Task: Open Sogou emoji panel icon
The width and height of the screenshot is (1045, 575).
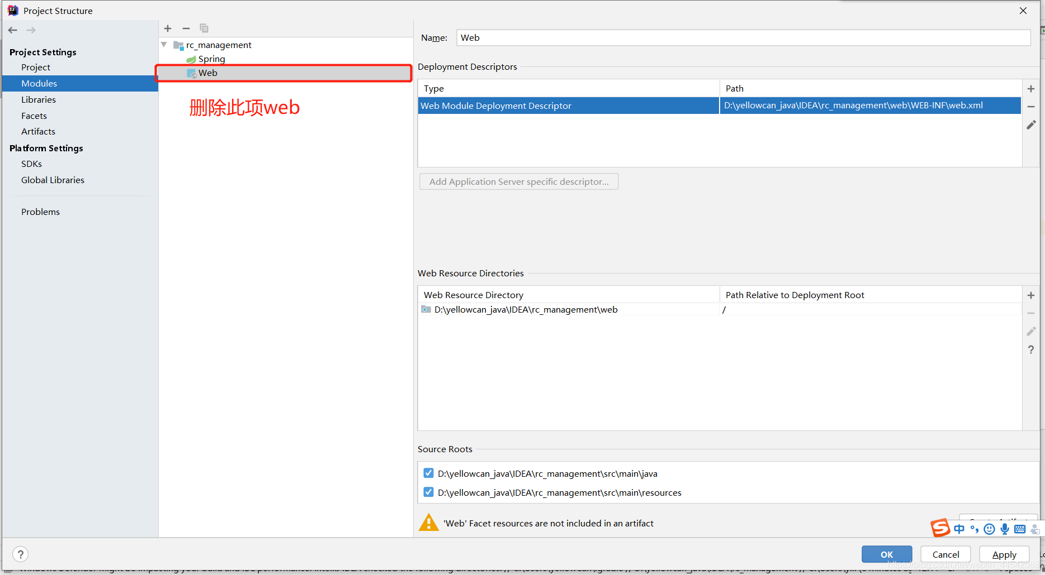Action: (989, 529)
